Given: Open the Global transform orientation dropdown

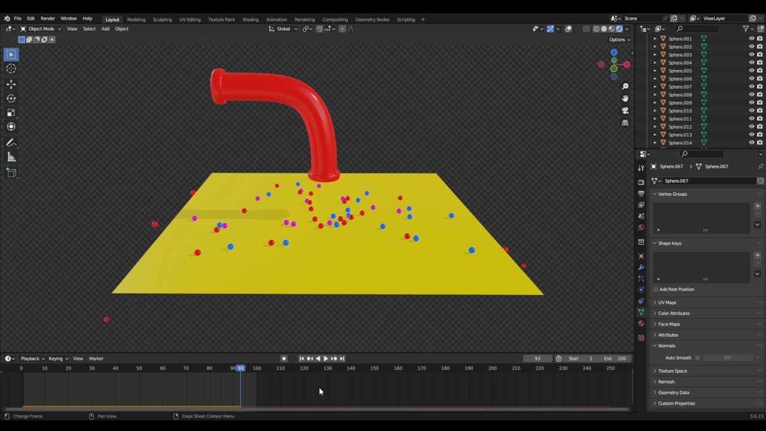Looking at the screenshot, I should click(283, 29).
